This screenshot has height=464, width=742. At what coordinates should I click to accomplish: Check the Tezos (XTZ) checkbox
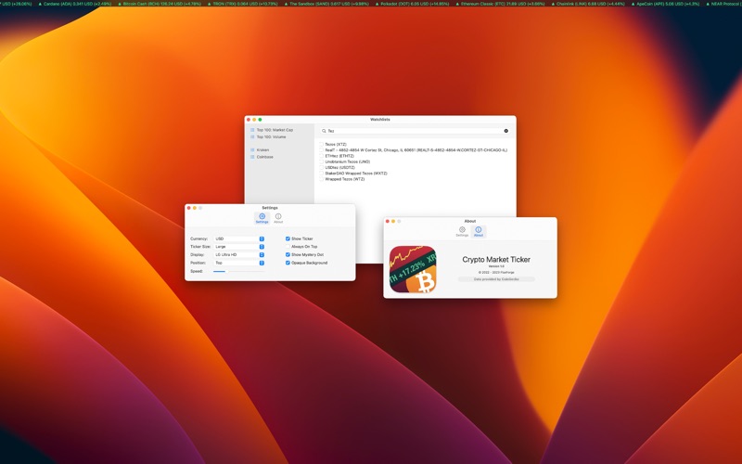coord(322,145)
